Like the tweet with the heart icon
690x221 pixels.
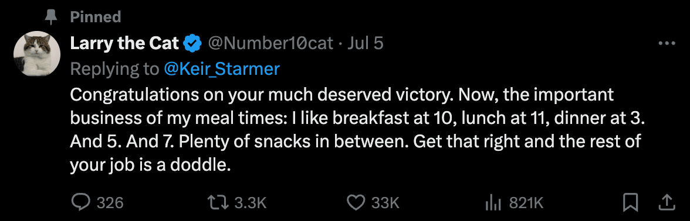click(x=356, y=202)
